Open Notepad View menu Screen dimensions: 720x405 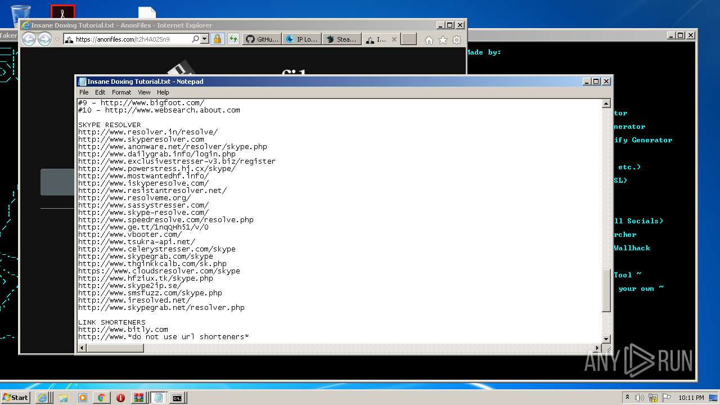[144, 92]
